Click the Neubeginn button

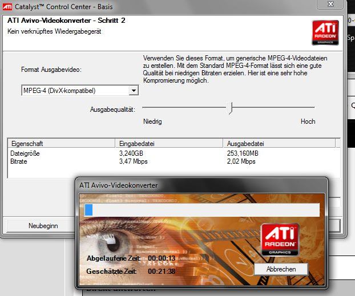click(x=43, y=226)
